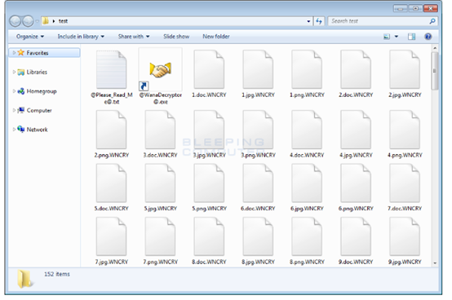Select the 1.doc.WNCRY file icon
Image resolution: width=452 pixels, height=300 pixels.
(x=209, y=69)
